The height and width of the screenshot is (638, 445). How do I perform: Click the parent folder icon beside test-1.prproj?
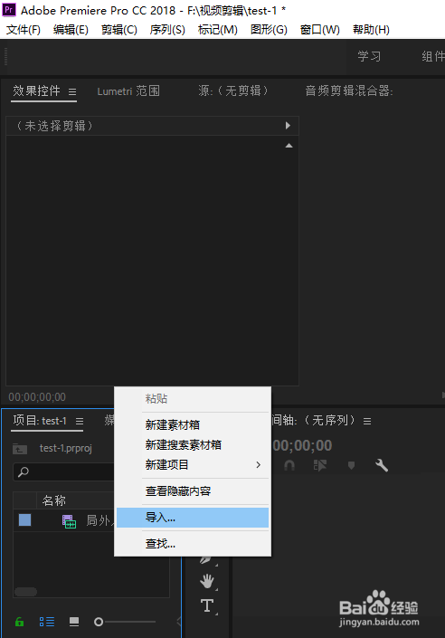(x=20, y=449)
